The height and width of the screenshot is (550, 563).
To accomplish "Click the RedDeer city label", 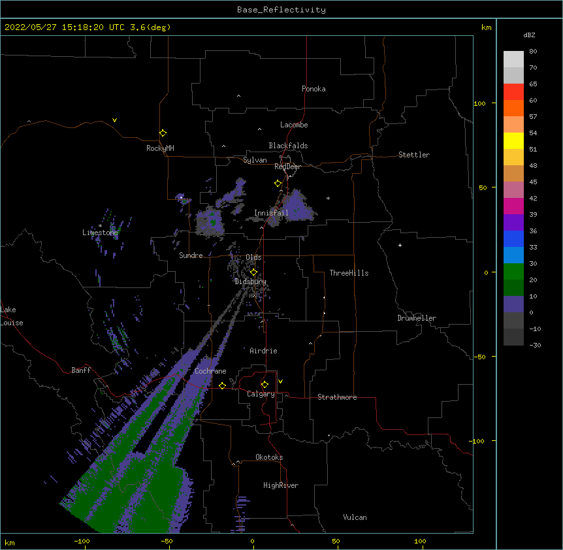I will coord(287,167).
